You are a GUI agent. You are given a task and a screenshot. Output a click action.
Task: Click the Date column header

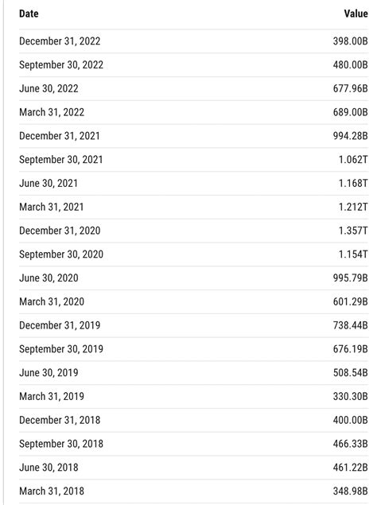(29, 14)
